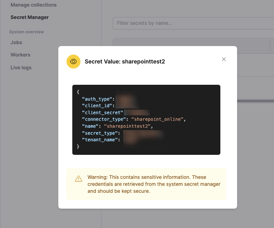Screen dimensions: 274x228
Task: Click the "auth_type" key in JSON
Action: click(97, 99)
